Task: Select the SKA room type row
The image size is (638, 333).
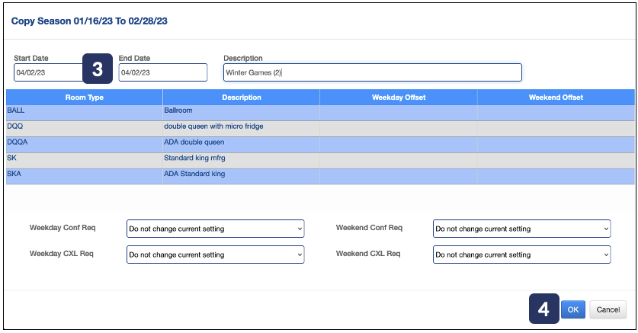Action: [x=84, y=176]
